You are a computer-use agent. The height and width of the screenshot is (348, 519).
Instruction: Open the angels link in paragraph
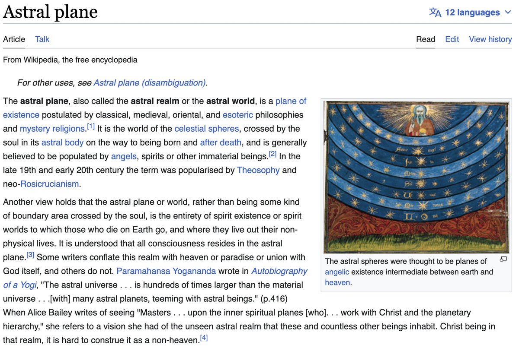(x=124, y=156)
